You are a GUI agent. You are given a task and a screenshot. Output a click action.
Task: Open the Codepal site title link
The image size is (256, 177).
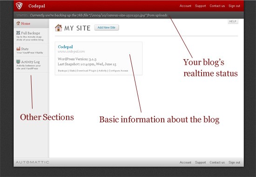65,47
